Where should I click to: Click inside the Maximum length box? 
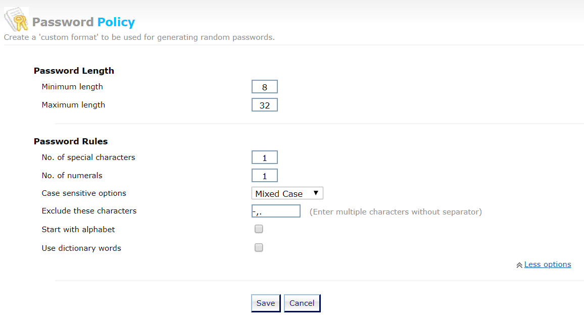pyautogui.click(x=264, y=104)
